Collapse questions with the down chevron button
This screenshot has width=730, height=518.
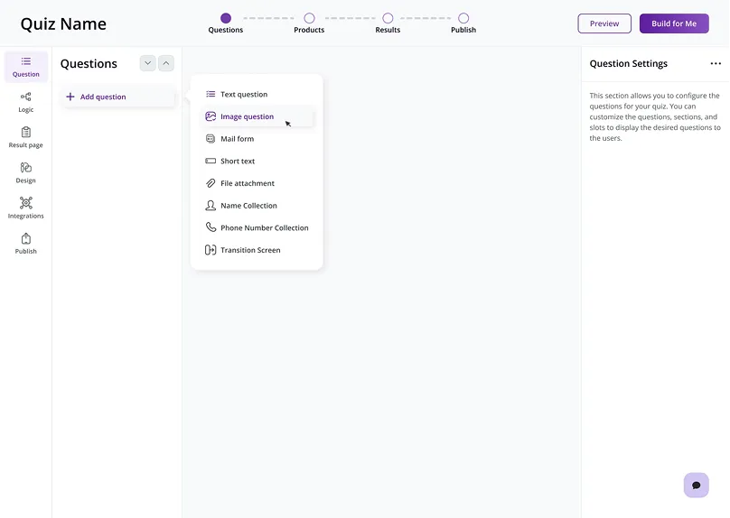point(147,63)
